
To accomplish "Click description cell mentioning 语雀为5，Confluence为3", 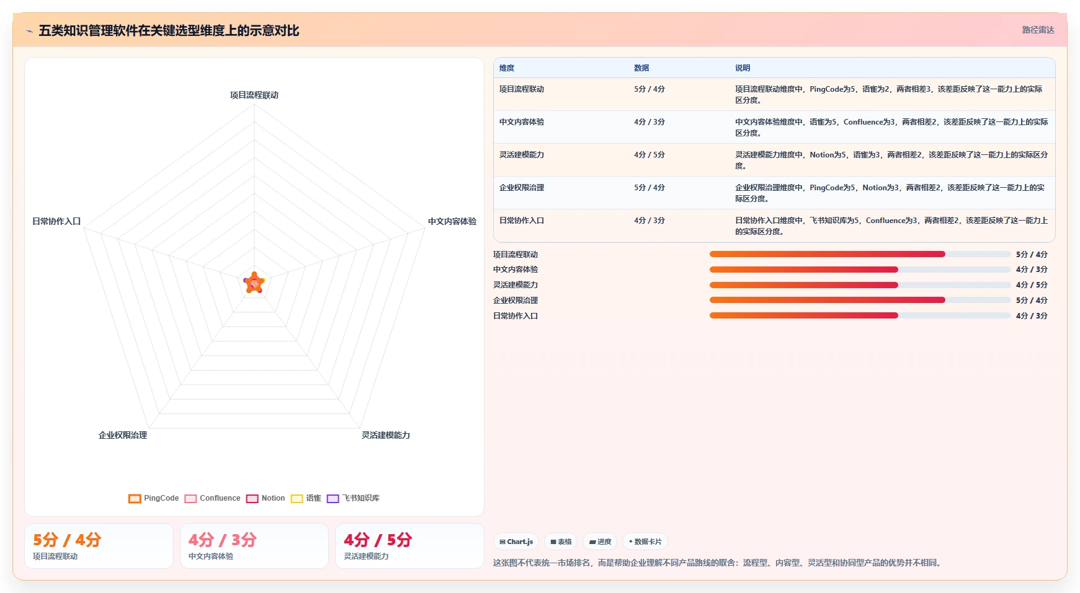I will pos(891,128).
